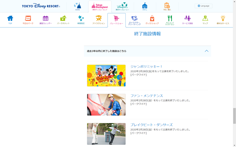Open the ジャンボリミッキー! title link
This screenshot has width=236, height=147.
click(146, 66)
